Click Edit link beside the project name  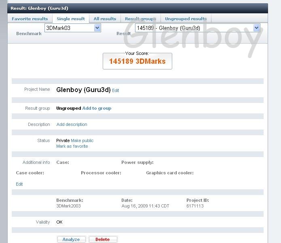click(x=116, y=91)
